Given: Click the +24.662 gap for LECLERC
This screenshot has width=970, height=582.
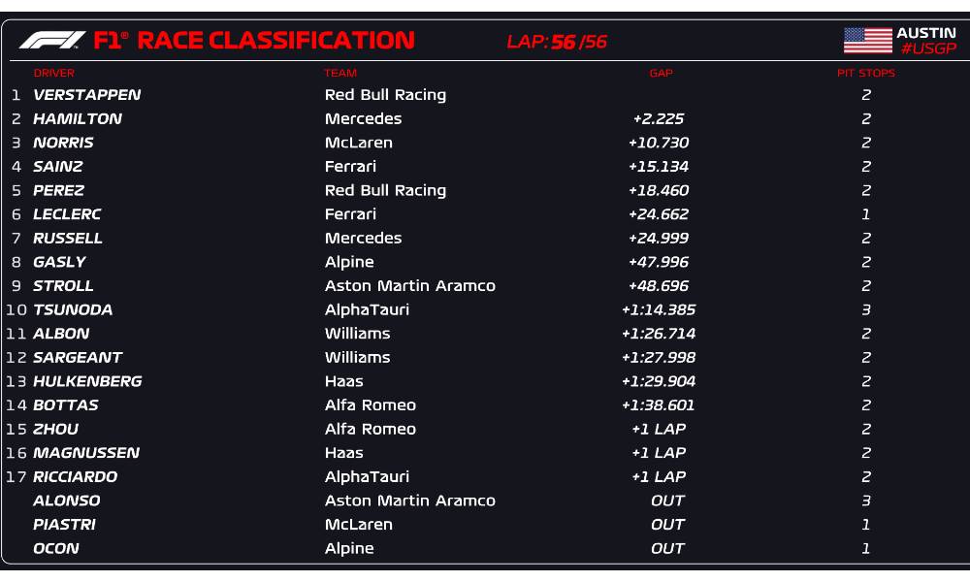Looking at the screenshot, I should tap(659, 214).
